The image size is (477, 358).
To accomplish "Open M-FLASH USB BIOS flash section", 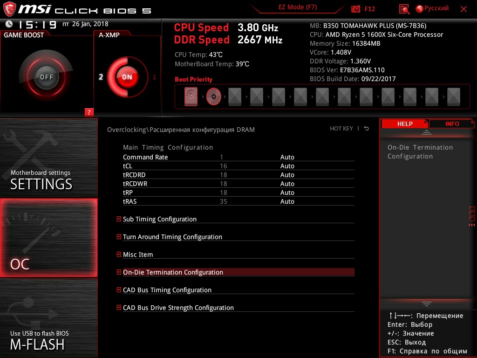I will [48, 318].
